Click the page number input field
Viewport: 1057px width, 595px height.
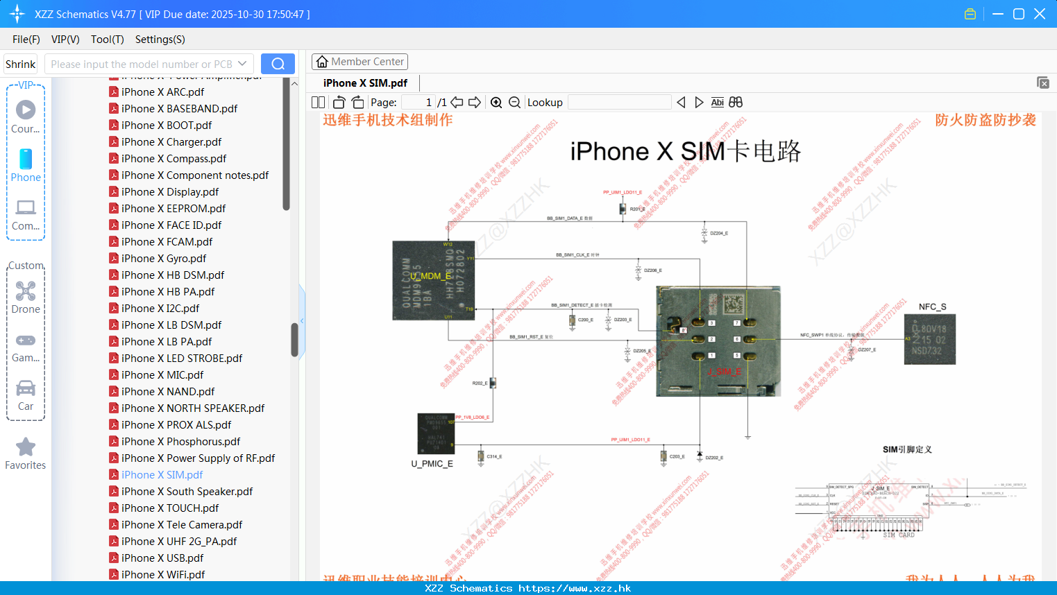(418, 102)
